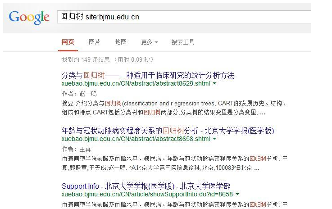Expand dropdown arrow beside abstract8629.shtml URL
The image size is (332, 209).
[214, 83]
